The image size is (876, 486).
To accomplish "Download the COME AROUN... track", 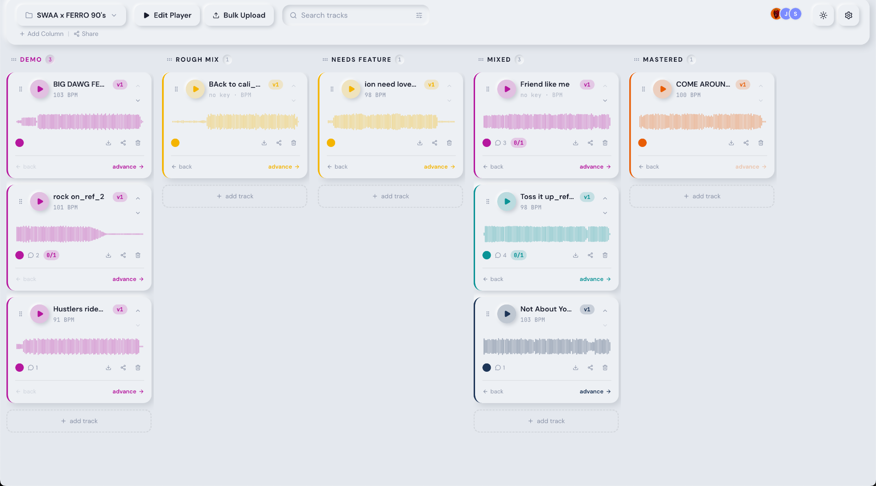I will point(731,143).
